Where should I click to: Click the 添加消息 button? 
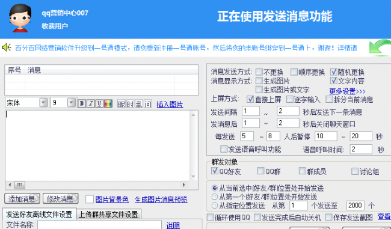click(22, 198)
